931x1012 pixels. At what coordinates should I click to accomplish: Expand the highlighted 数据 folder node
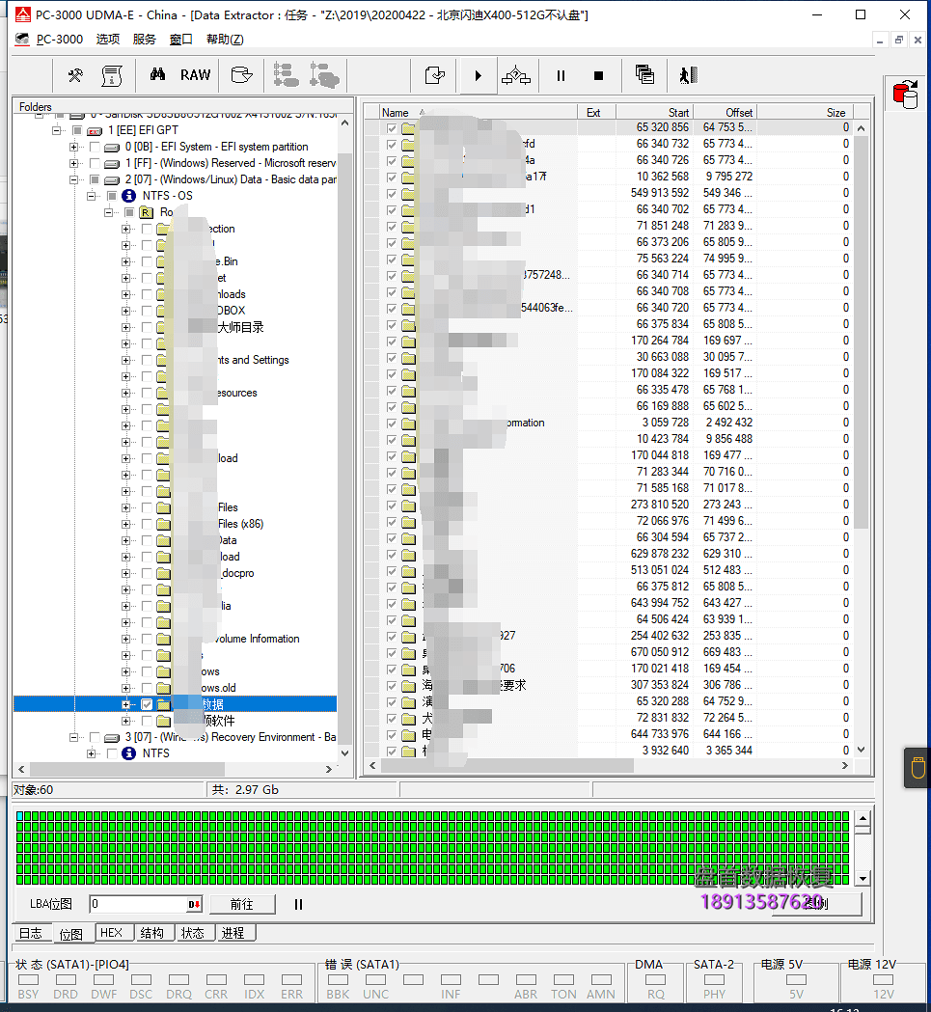pos(125,705)
